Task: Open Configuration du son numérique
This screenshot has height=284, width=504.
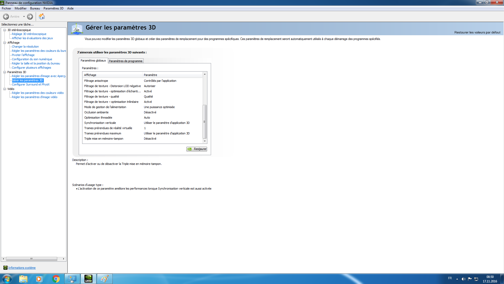Action: [x=32, y=59]
